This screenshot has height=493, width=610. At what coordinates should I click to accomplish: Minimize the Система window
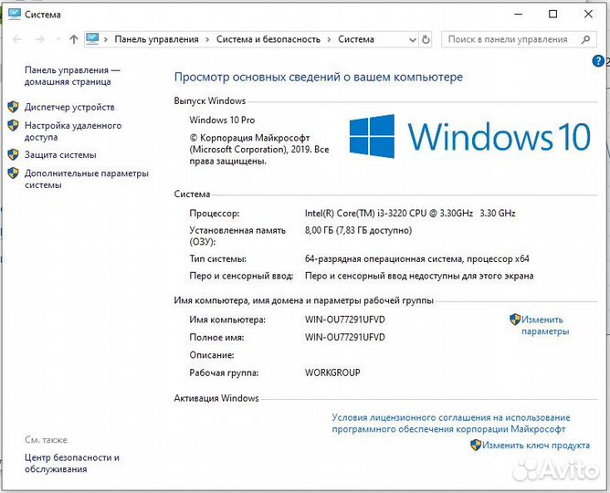coord(518,15)
